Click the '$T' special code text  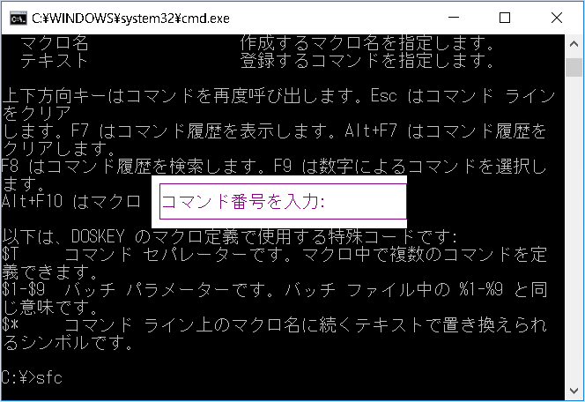[x=10, y=254]
